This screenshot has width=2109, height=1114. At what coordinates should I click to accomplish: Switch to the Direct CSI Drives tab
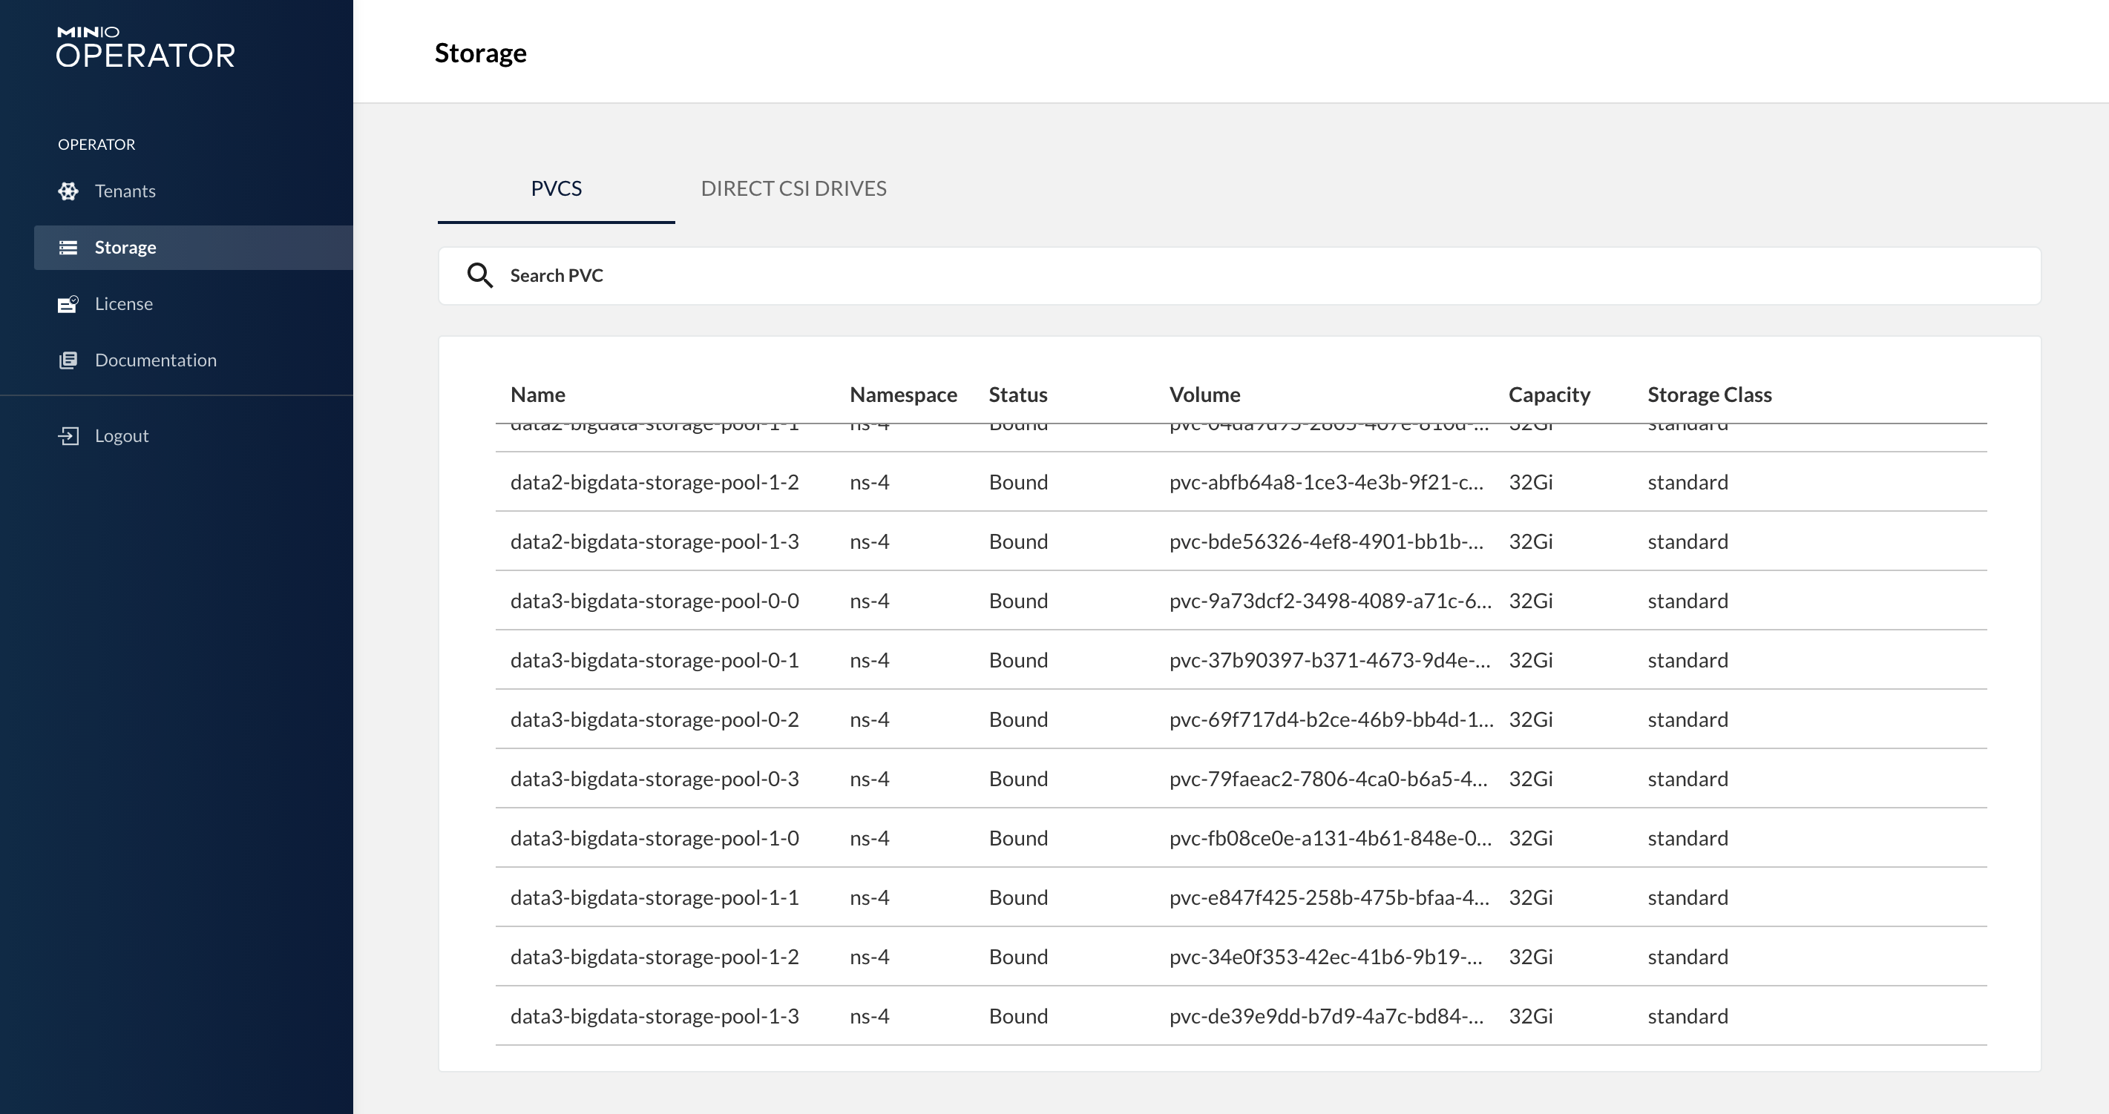pos(793,188)
